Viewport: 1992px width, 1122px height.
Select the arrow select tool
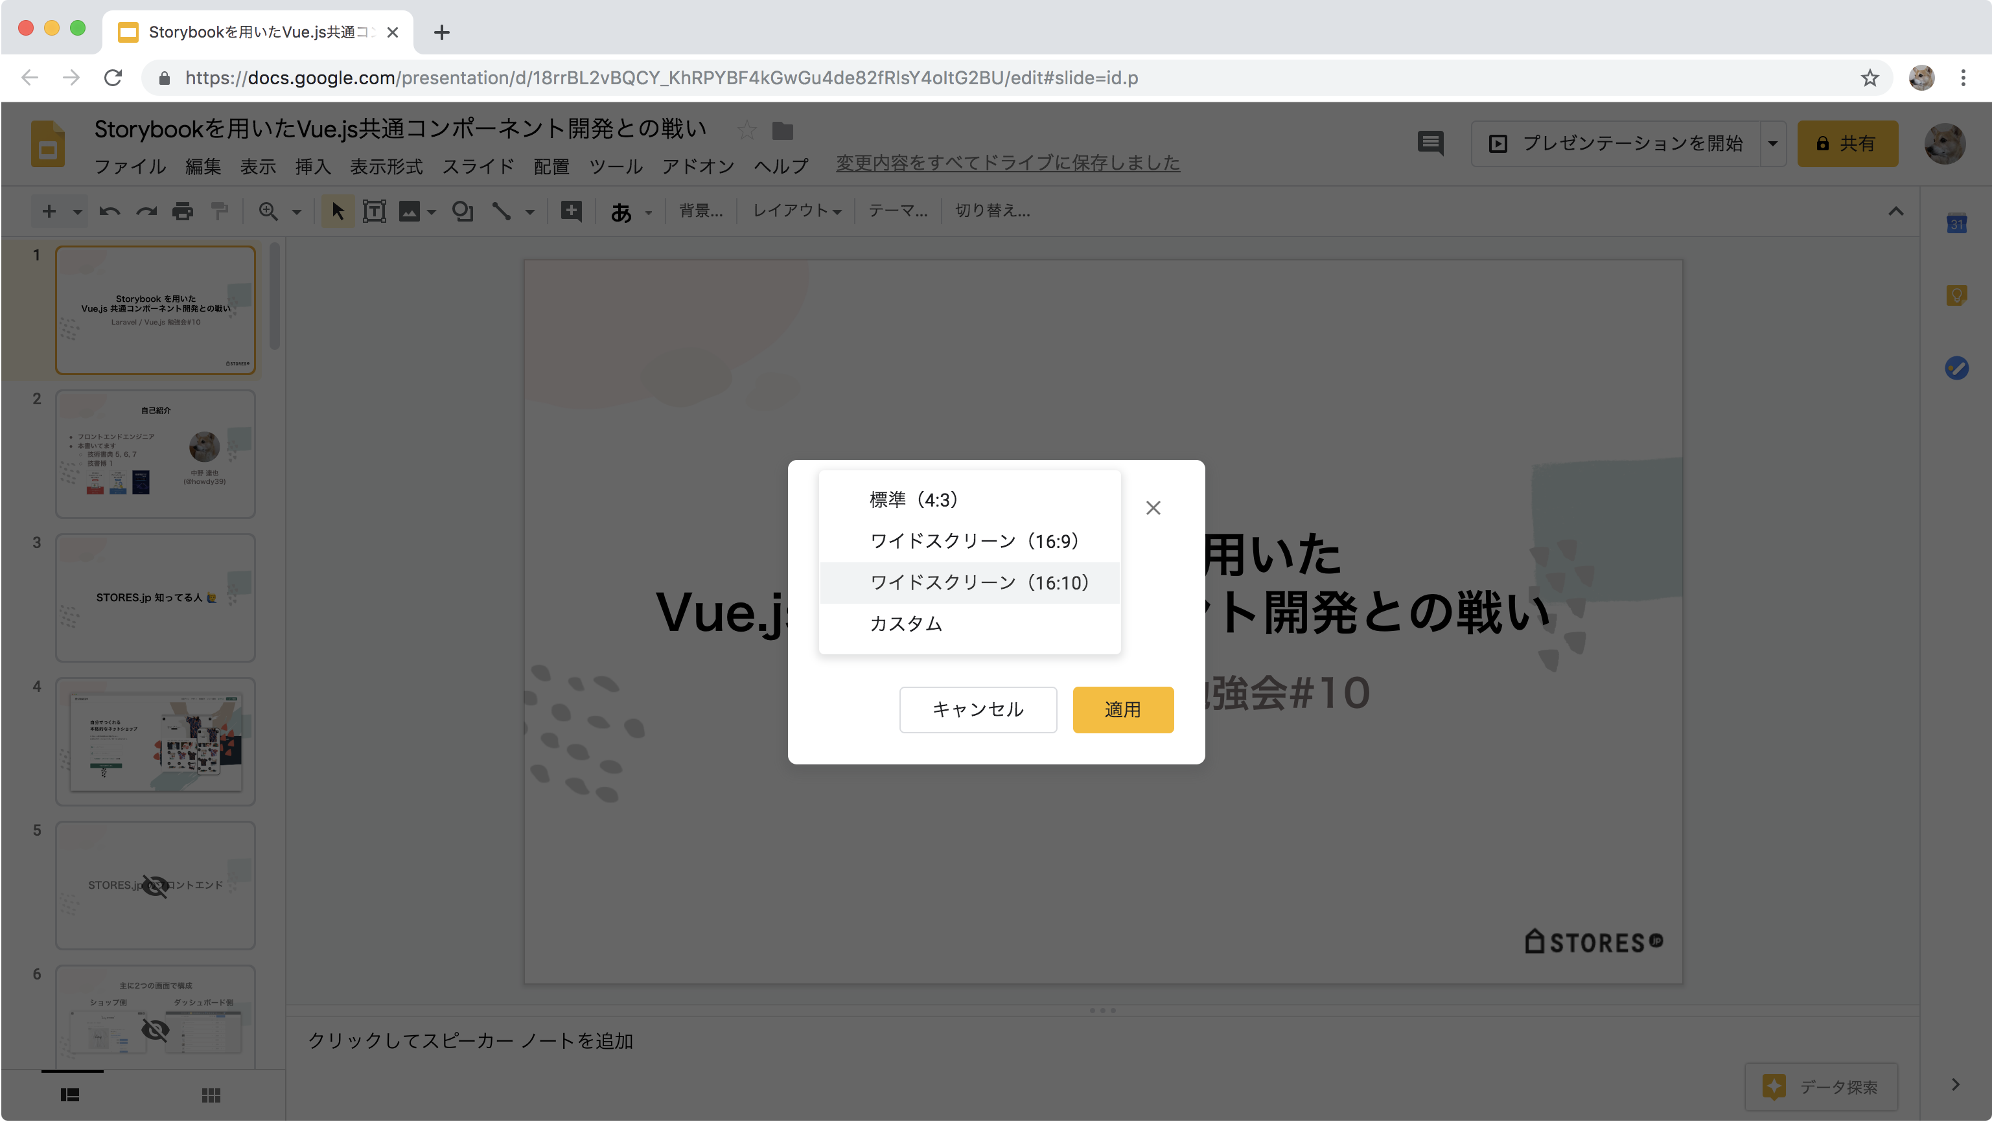pyautogui.click(x=338, y=211)
